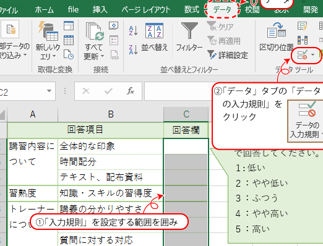This screenshot has width=323, height=246.
Task: Click the connections monitor icon
Action: tap(113, 26)
